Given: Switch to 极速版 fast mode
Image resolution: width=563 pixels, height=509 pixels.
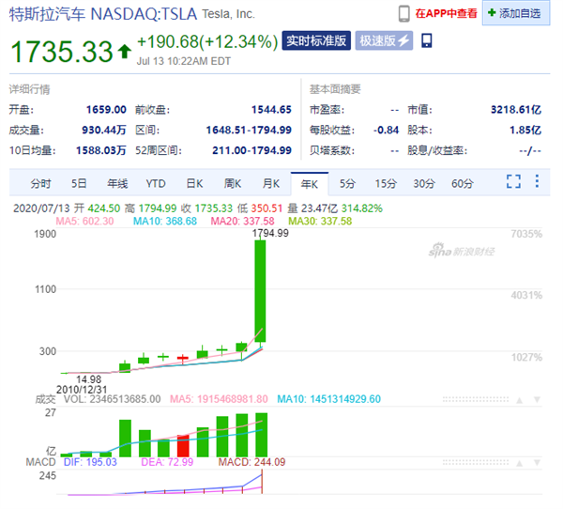Looking at the screenshot, I should (x=384, y=41).
